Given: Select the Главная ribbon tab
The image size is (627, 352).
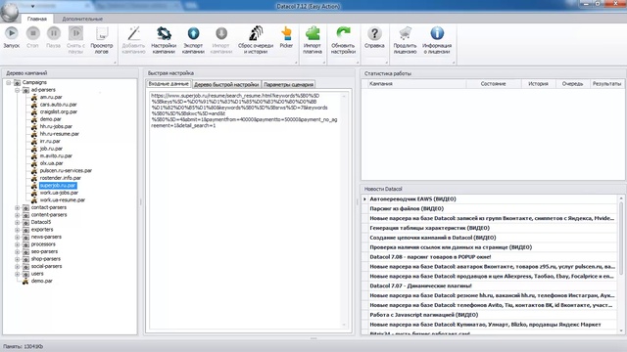Looking at the screenshot, I should pos(37,19).
